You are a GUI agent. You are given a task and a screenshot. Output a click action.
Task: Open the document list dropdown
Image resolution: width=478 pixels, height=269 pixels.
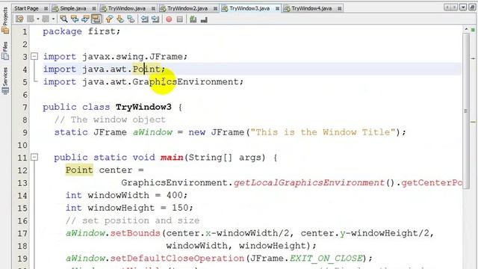click(463, 7)
